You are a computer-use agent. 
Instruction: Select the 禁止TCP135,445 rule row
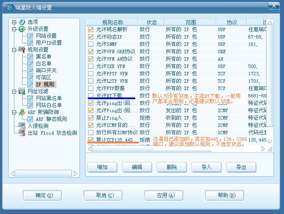(x=177, y=140)
